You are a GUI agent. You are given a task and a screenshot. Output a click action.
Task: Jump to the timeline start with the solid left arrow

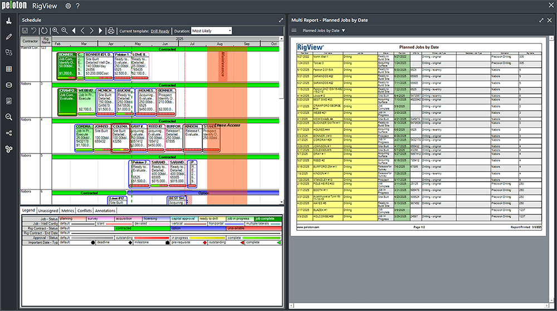pos(74,31)
